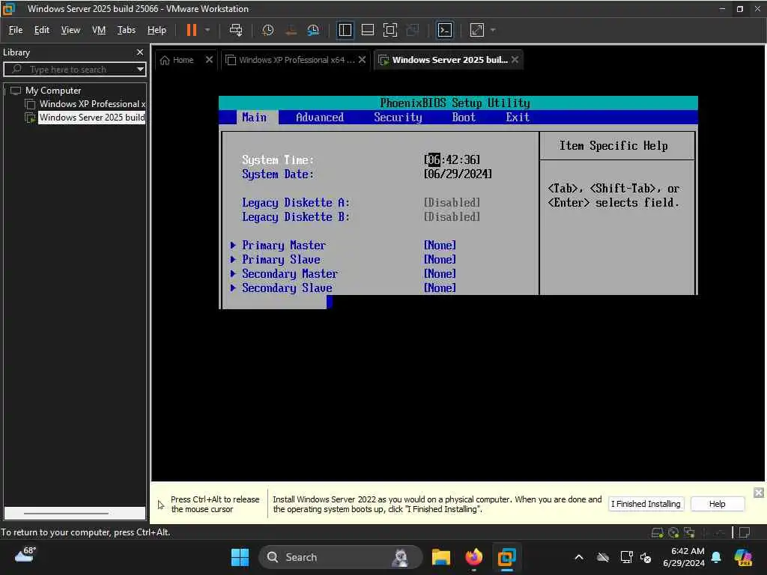Open the Windows Start menu
Viewport: 767px width, 575px height.
(x=240, y=557)
